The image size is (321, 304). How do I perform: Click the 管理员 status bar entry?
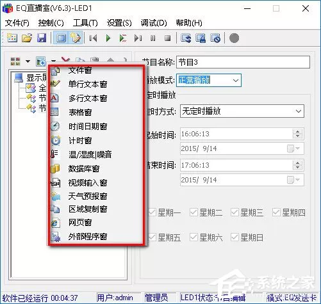click(x=156, y=298)
